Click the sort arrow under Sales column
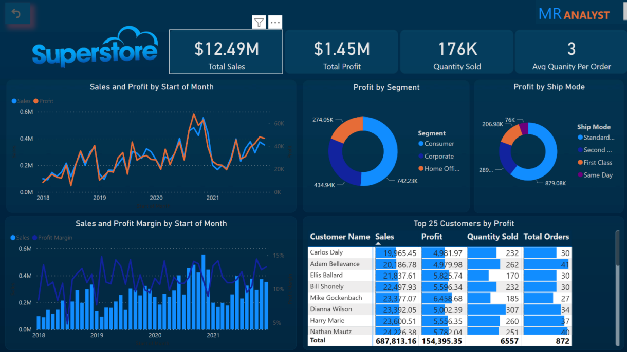Image resolution: width=627 pixels, height=352 pixels. pyautogui.click(x=378, y=243)
